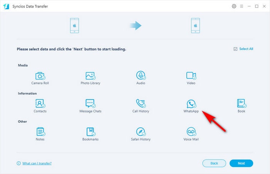
Task: Click the 'Information' section heading
Action: (x=27, y=93)
